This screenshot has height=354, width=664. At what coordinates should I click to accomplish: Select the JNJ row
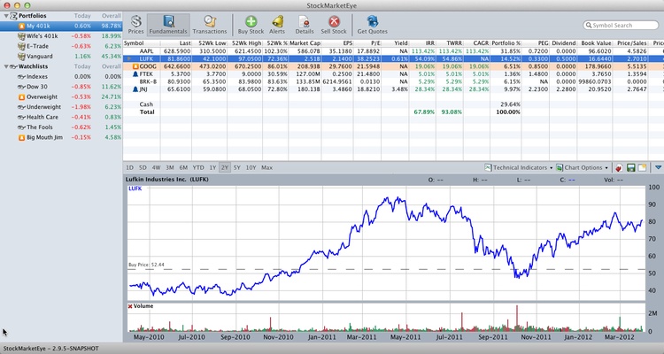point(393,89)
